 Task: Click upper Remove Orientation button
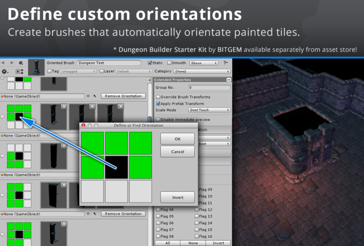[123, 96]
